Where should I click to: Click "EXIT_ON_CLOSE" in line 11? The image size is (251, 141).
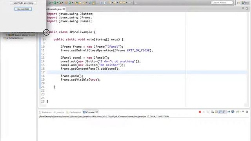coord(138,51)
